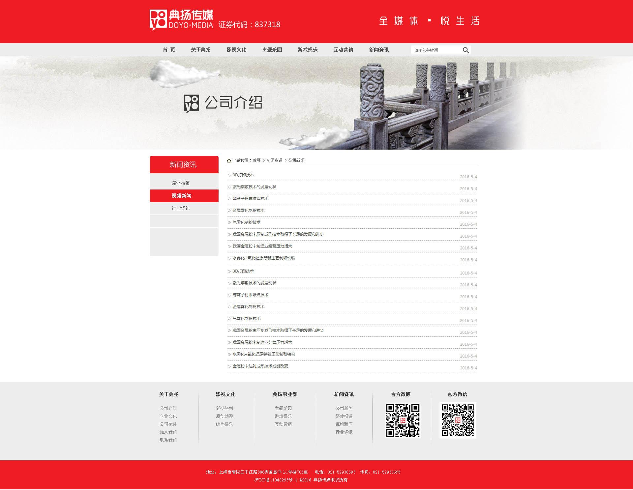Click 公司新闻 in the breadcrumb trail

(x=296, y=160)
